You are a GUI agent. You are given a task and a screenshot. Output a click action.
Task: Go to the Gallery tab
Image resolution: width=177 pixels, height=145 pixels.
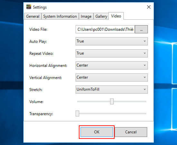click(101, 16)
